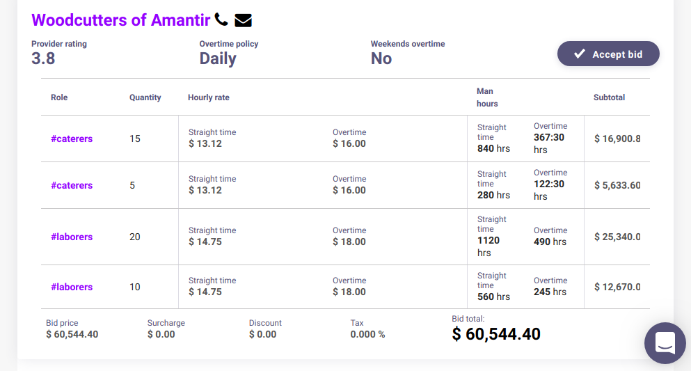The width and height of the screenshot is (691, 371).
Task: Open the Woodcutters of Amantir provider title
Action: 120,20
